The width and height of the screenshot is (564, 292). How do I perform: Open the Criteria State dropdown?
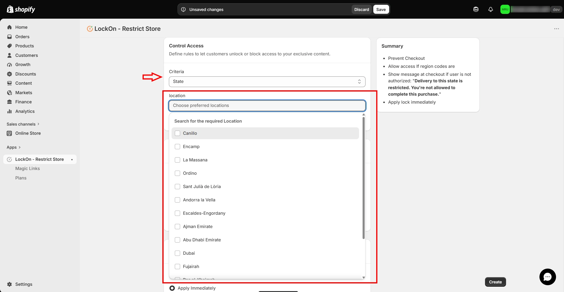267,82
